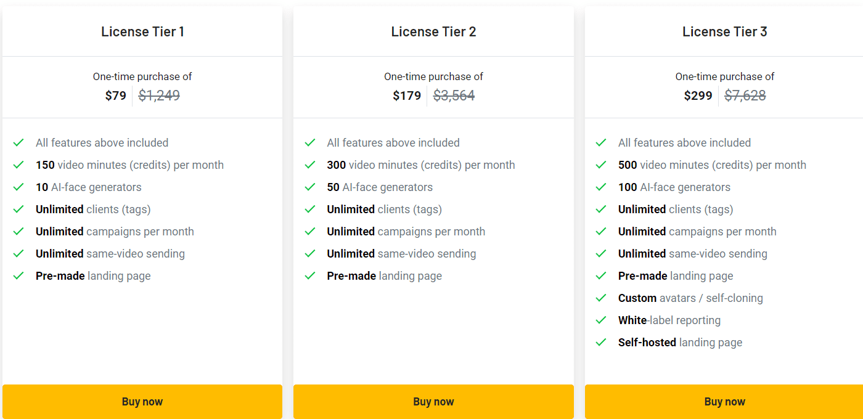Click the green check next to "Custom avatars / self-cloning"
This screenshot has width=863, height=419.
[601, 298]
